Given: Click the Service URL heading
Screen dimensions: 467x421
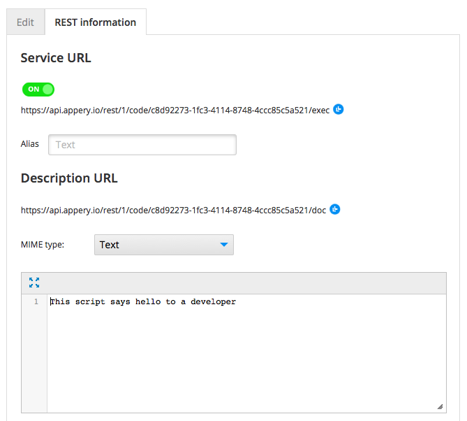Looking at the screenshot, I should [56, 58].
